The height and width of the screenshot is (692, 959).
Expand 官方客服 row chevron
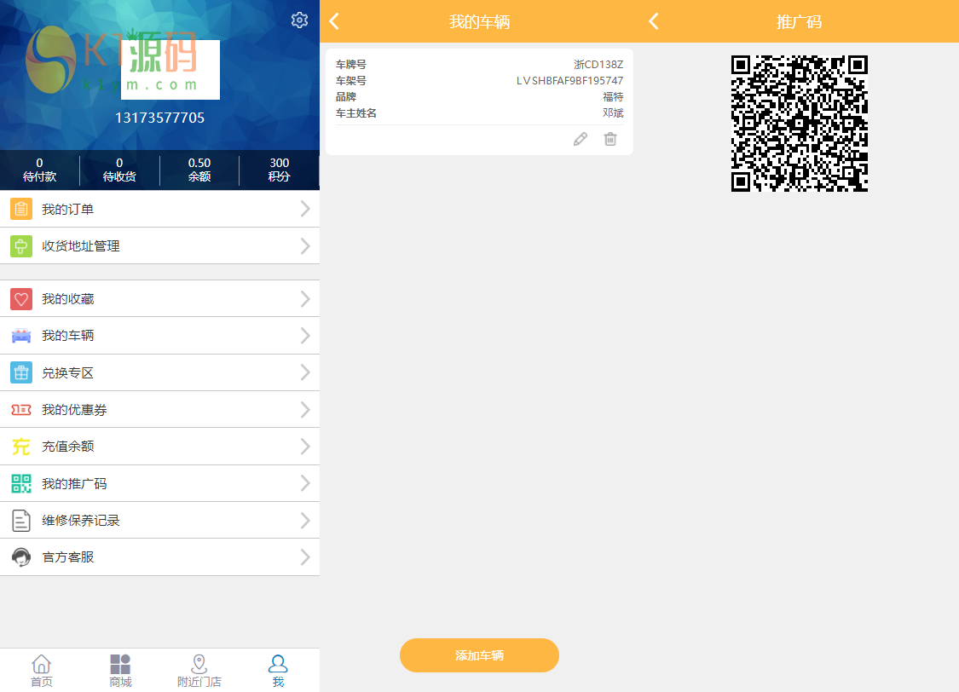[305, 556]
